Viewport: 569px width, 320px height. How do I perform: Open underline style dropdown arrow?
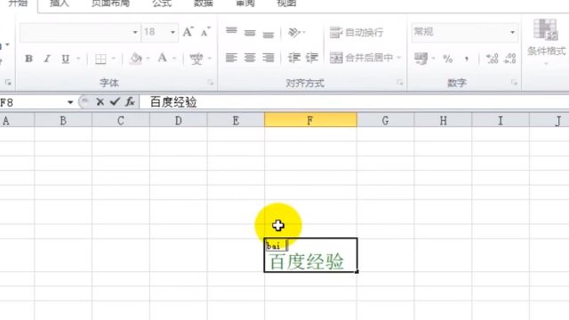78,59
